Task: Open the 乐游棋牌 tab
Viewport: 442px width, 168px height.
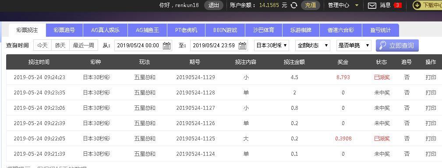Action: coord(301,30)
